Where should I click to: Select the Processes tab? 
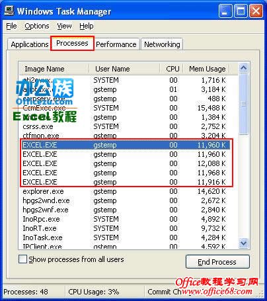pyautogui.click(x=72, y=43)
